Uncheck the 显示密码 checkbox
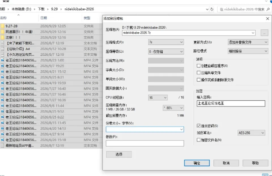 [x=199, y=126]
